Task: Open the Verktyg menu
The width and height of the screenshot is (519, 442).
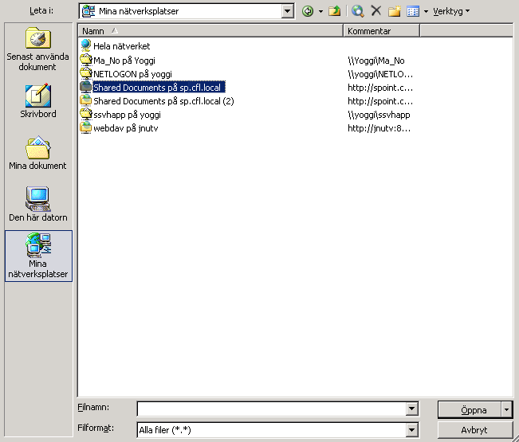Action: [450, 11]
